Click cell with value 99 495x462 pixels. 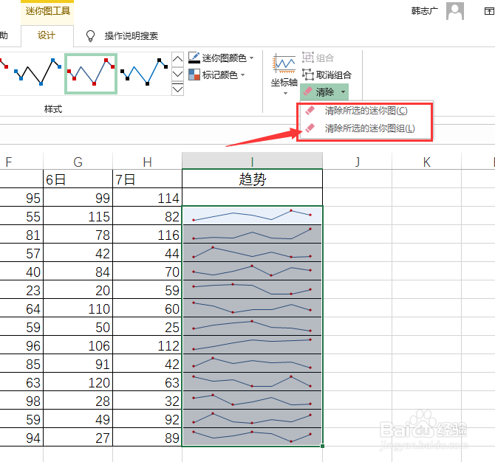click(78, 198)
